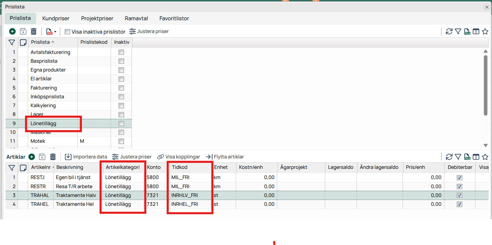Click Flytta artiklar button
The height and width of the screenshot is (245, 492).
(225, 157)
